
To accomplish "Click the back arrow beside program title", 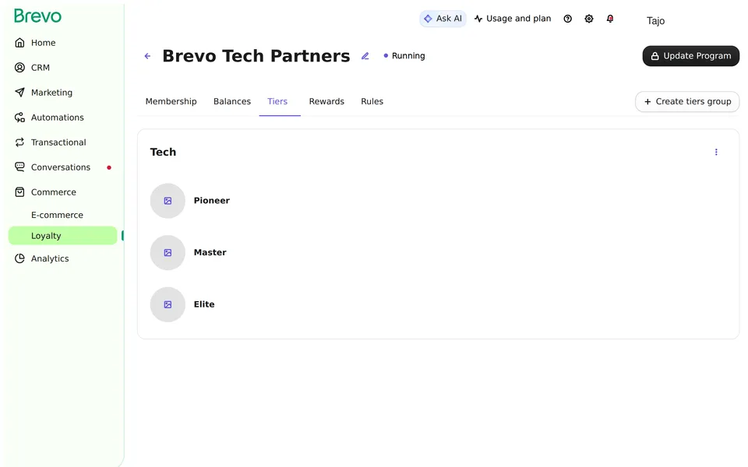I will tap(147, 56).
